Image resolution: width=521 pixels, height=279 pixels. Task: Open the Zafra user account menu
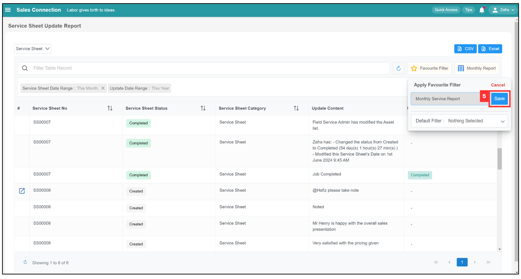point(503,10)
